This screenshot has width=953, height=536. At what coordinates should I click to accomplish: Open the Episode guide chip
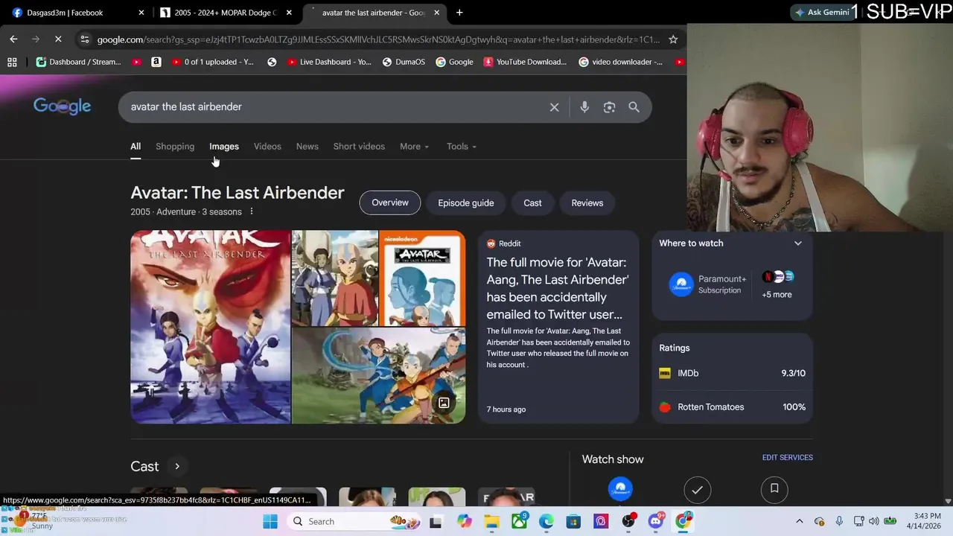coord(466,202)
